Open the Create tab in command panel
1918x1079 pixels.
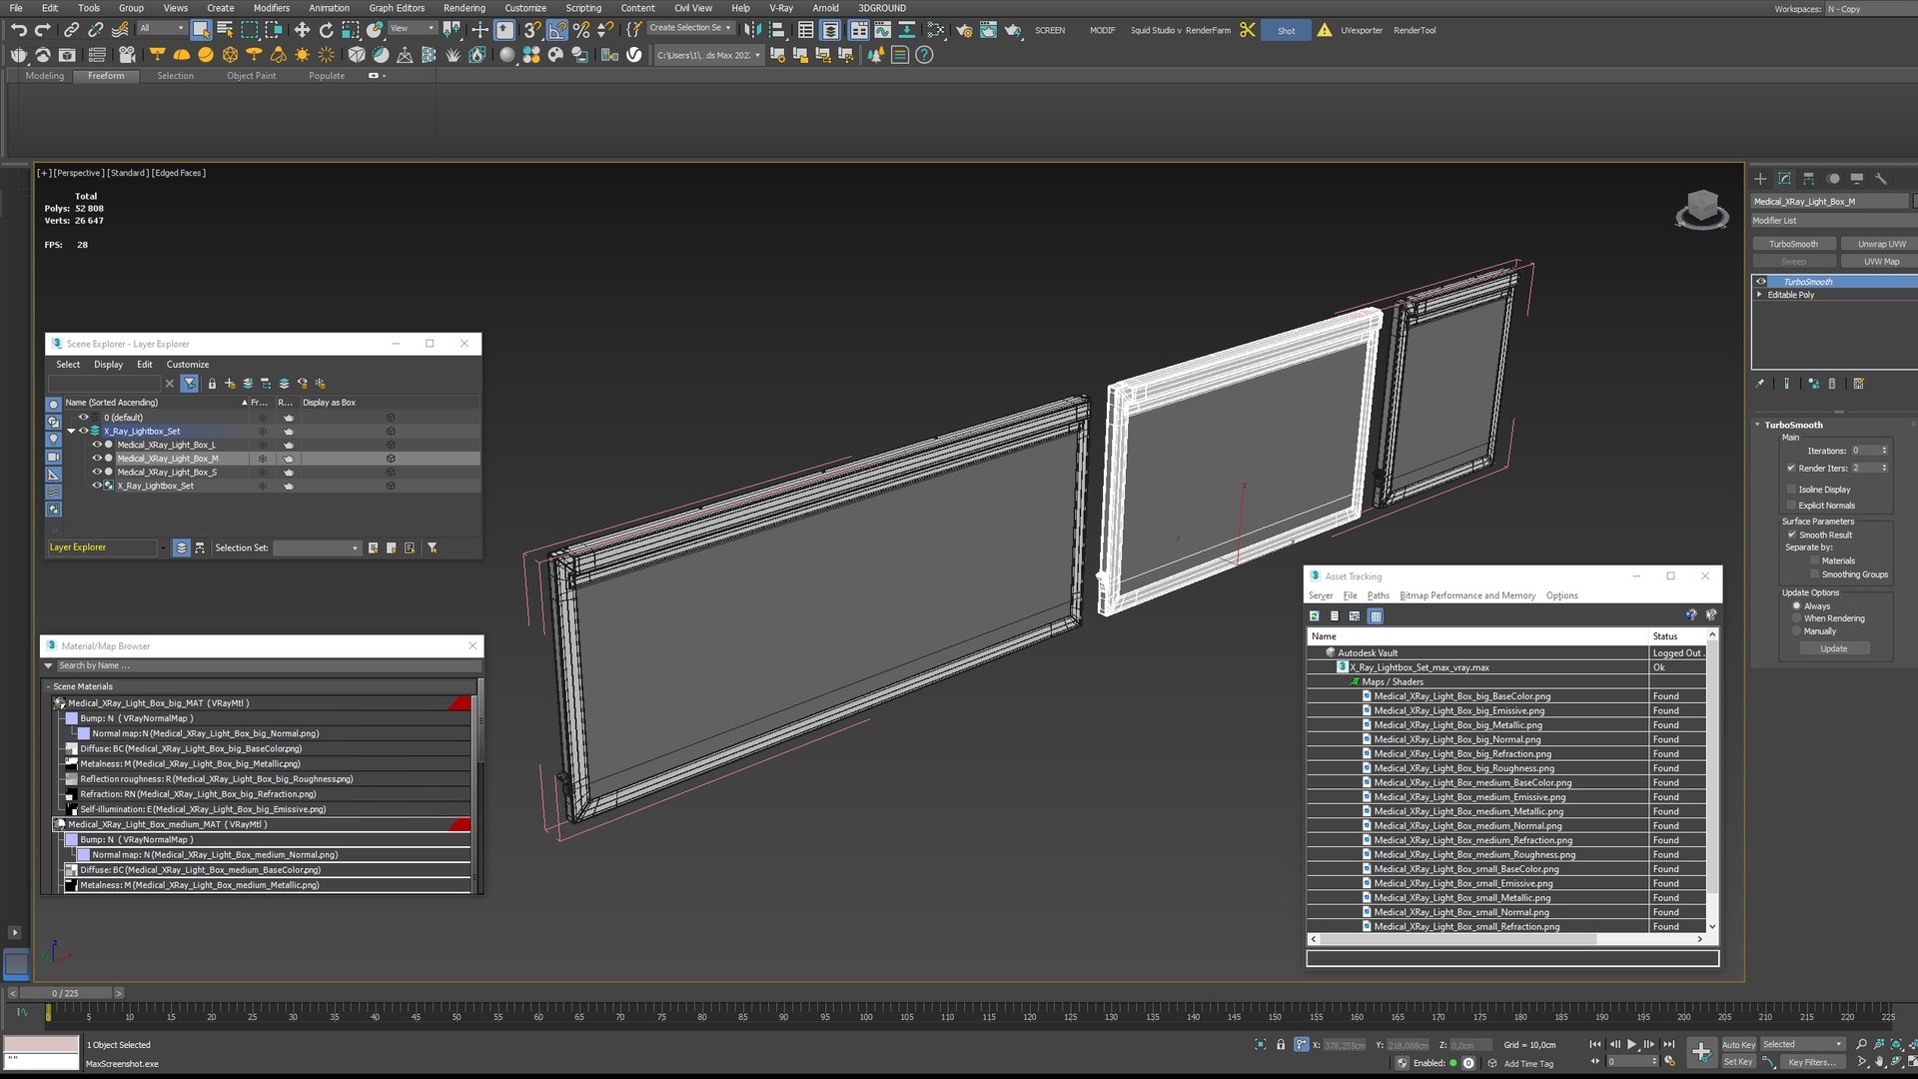pos(1760,179)
